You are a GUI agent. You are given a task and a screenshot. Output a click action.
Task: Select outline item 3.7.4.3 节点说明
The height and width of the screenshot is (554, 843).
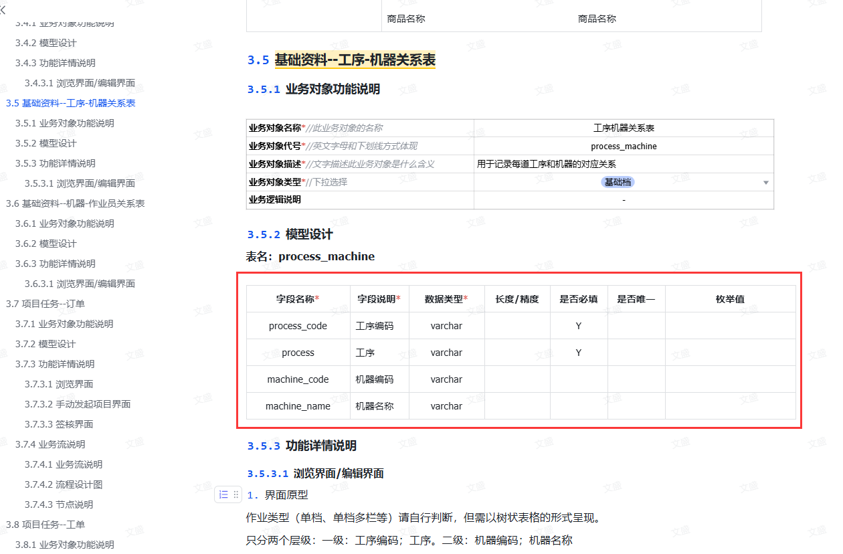pyautogui.click(x=59, y=504)
